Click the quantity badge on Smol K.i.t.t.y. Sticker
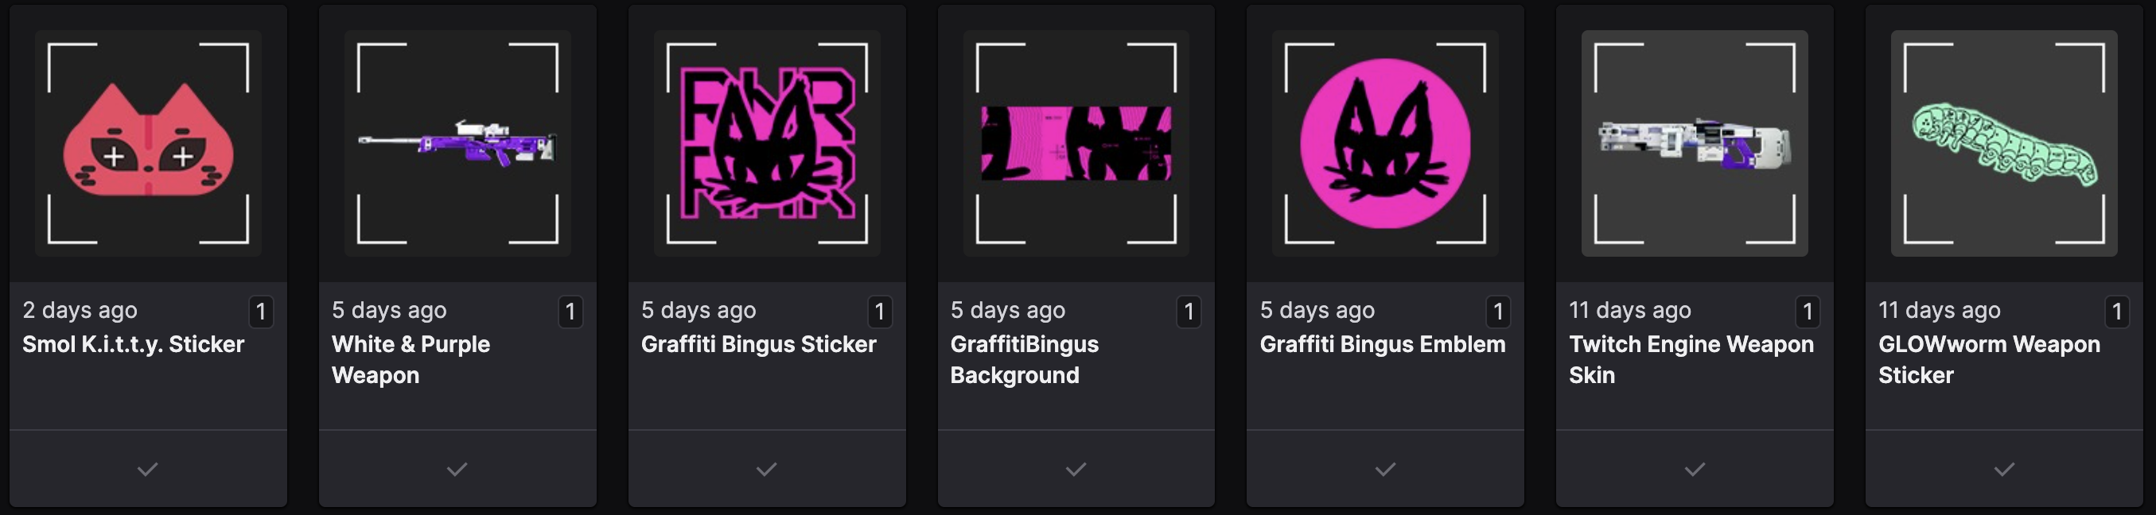Screen dimensions: 2156x515 coord(261,312)
